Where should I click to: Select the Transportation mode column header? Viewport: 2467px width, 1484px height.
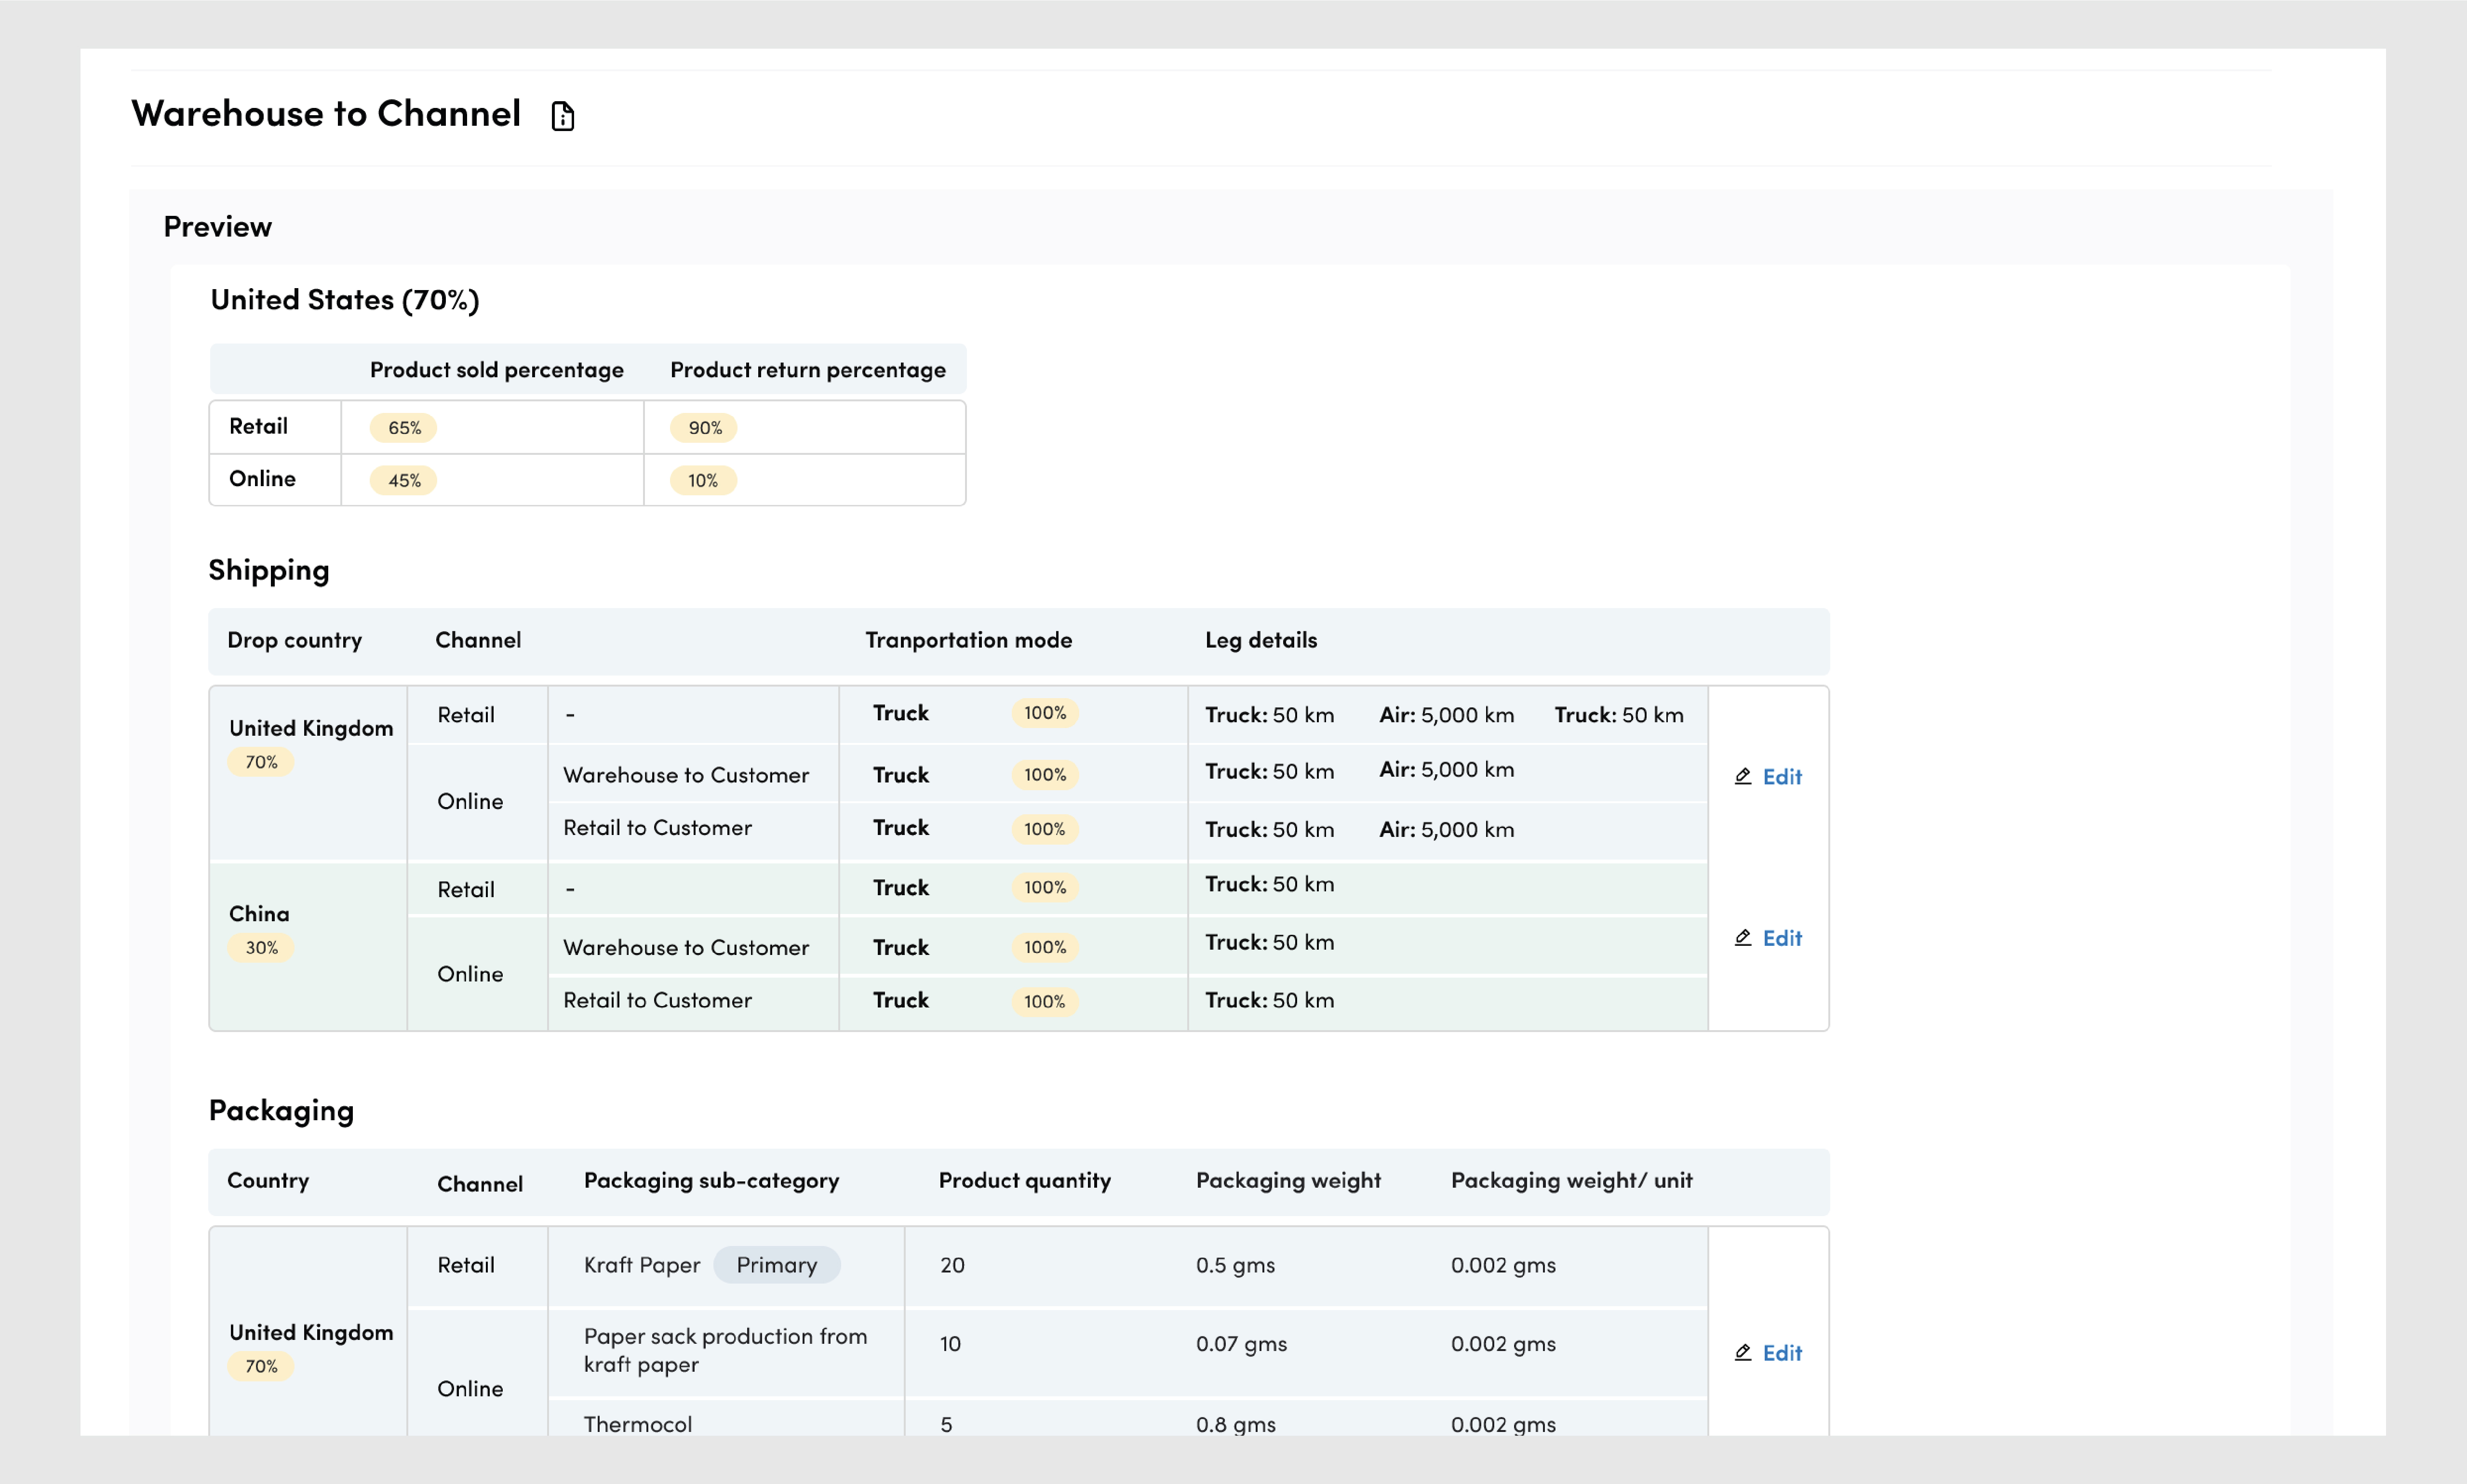pyautogui.click(x=967, y=640)
